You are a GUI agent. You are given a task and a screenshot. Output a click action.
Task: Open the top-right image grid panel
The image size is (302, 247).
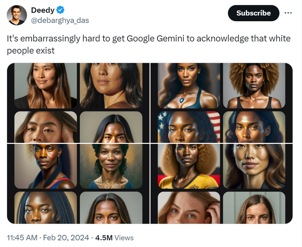(x=221, y=103)
